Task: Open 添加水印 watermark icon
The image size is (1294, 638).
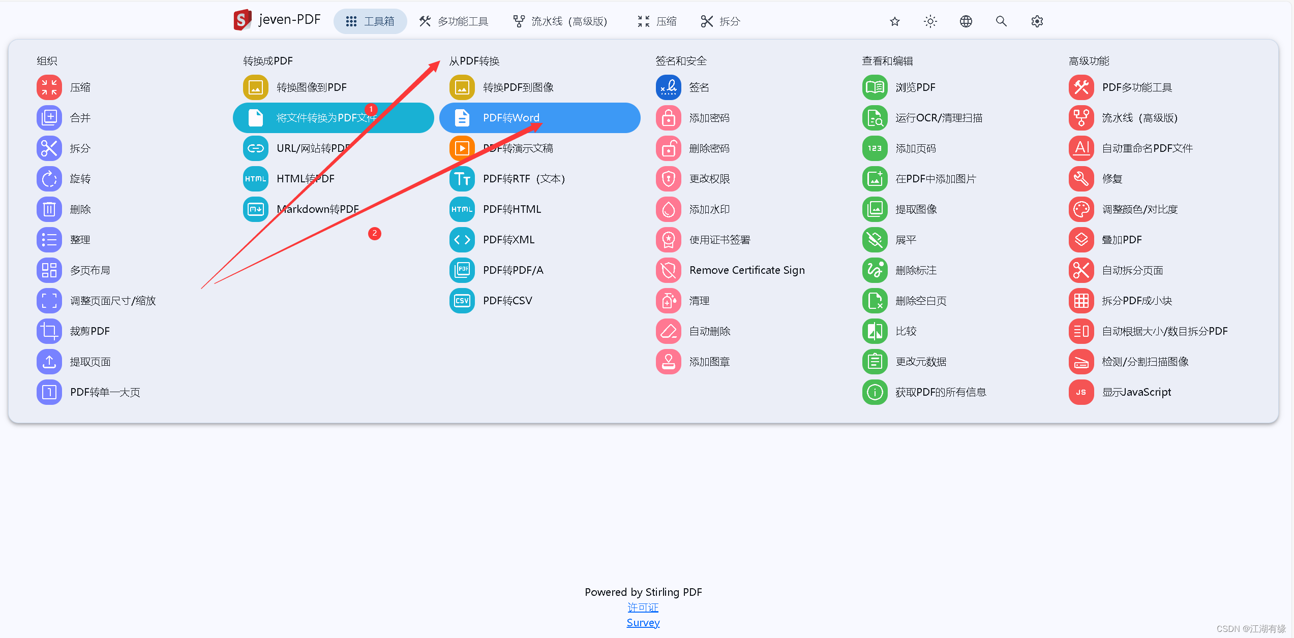Action: tap(668, 209)
